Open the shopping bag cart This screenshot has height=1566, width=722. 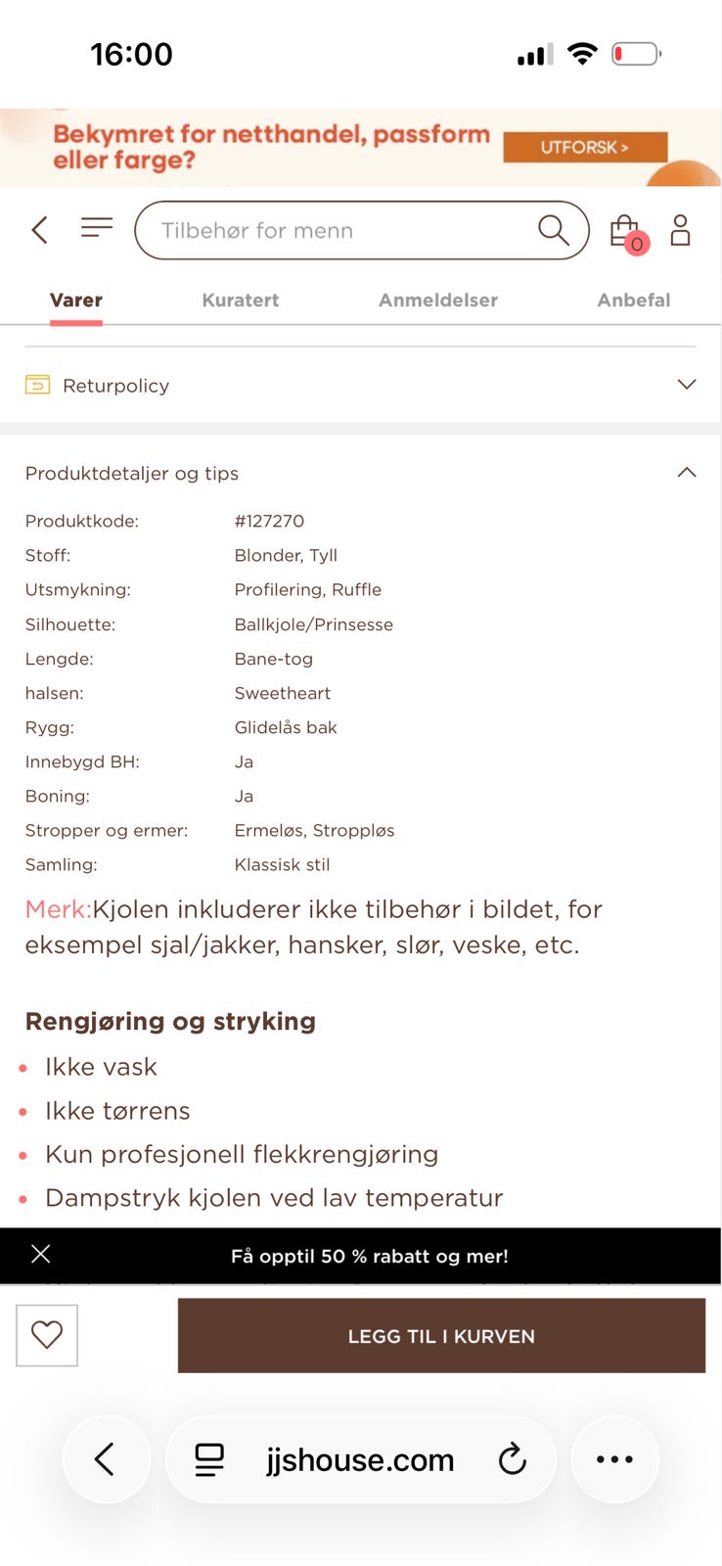626,232
